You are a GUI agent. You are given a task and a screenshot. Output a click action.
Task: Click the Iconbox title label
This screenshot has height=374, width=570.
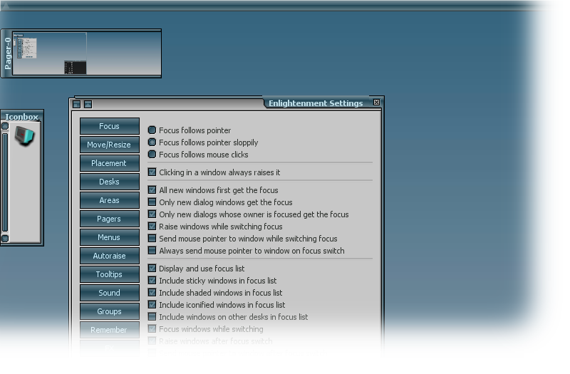coord(22,117)
